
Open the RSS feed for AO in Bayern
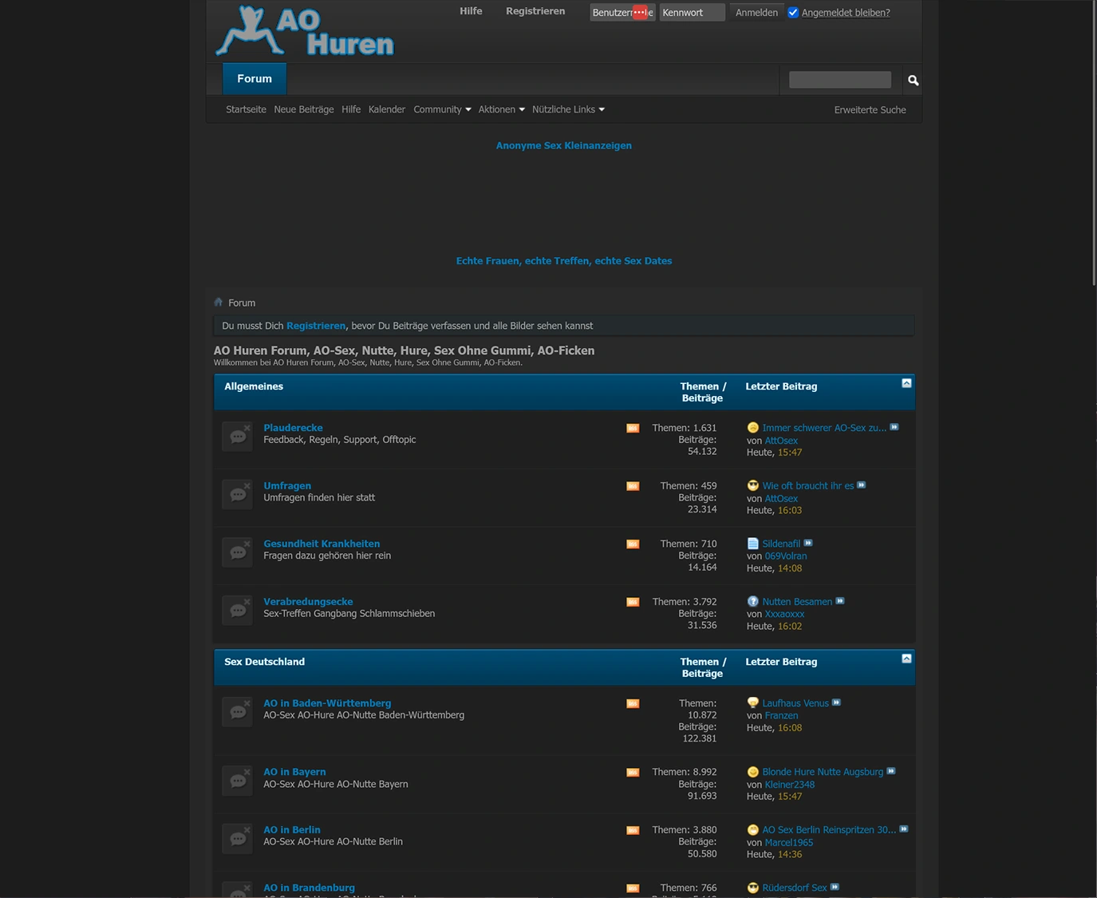coord(633,773)
